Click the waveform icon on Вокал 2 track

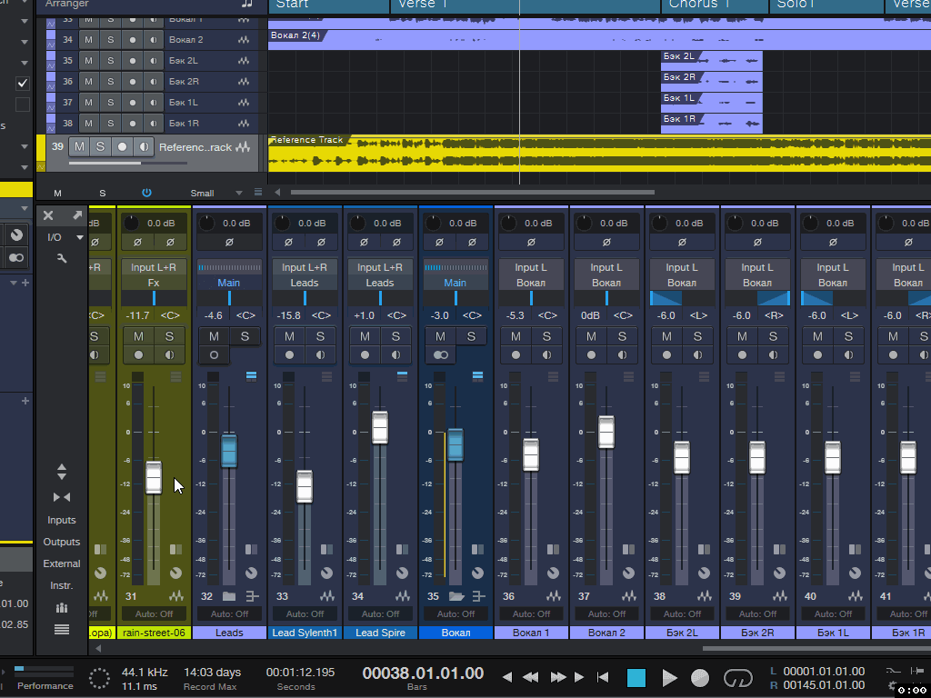244,40
